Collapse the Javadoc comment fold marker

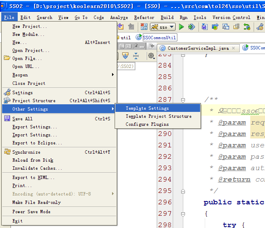click(x=183, y=100)
